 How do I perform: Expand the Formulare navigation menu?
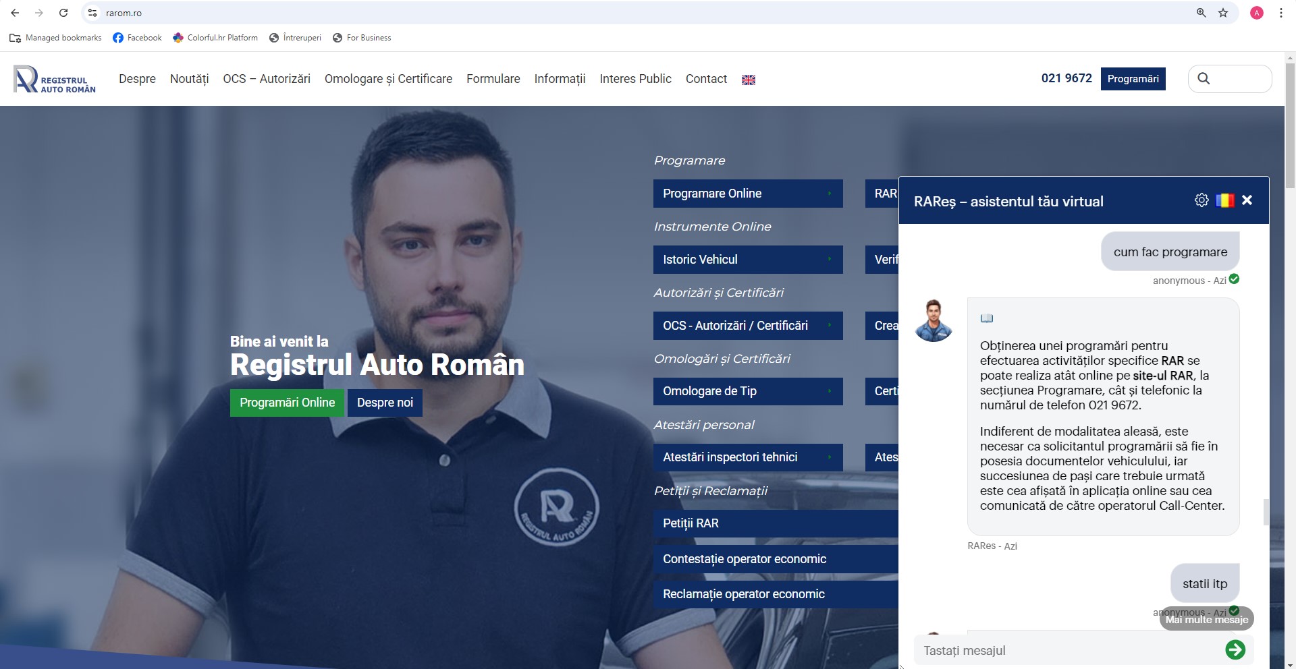click(x=493, y=79)
